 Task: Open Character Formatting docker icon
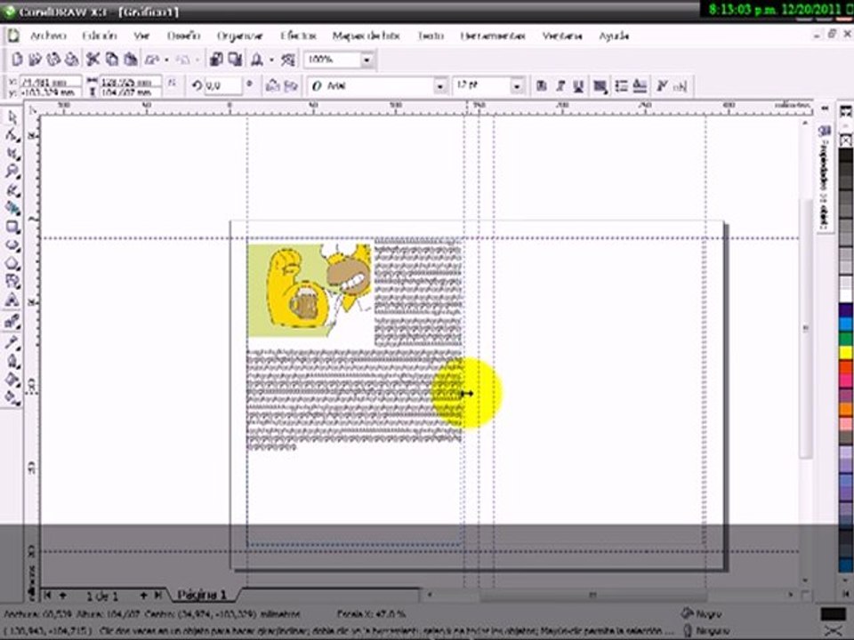tap(662, 85)
